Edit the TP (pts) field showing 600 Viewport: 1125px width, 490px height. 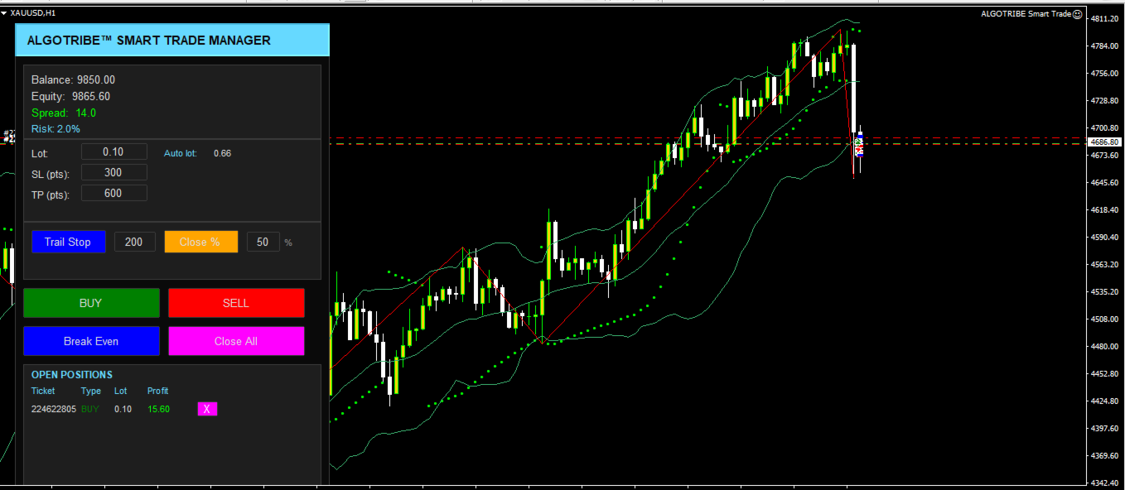[114, 193]
